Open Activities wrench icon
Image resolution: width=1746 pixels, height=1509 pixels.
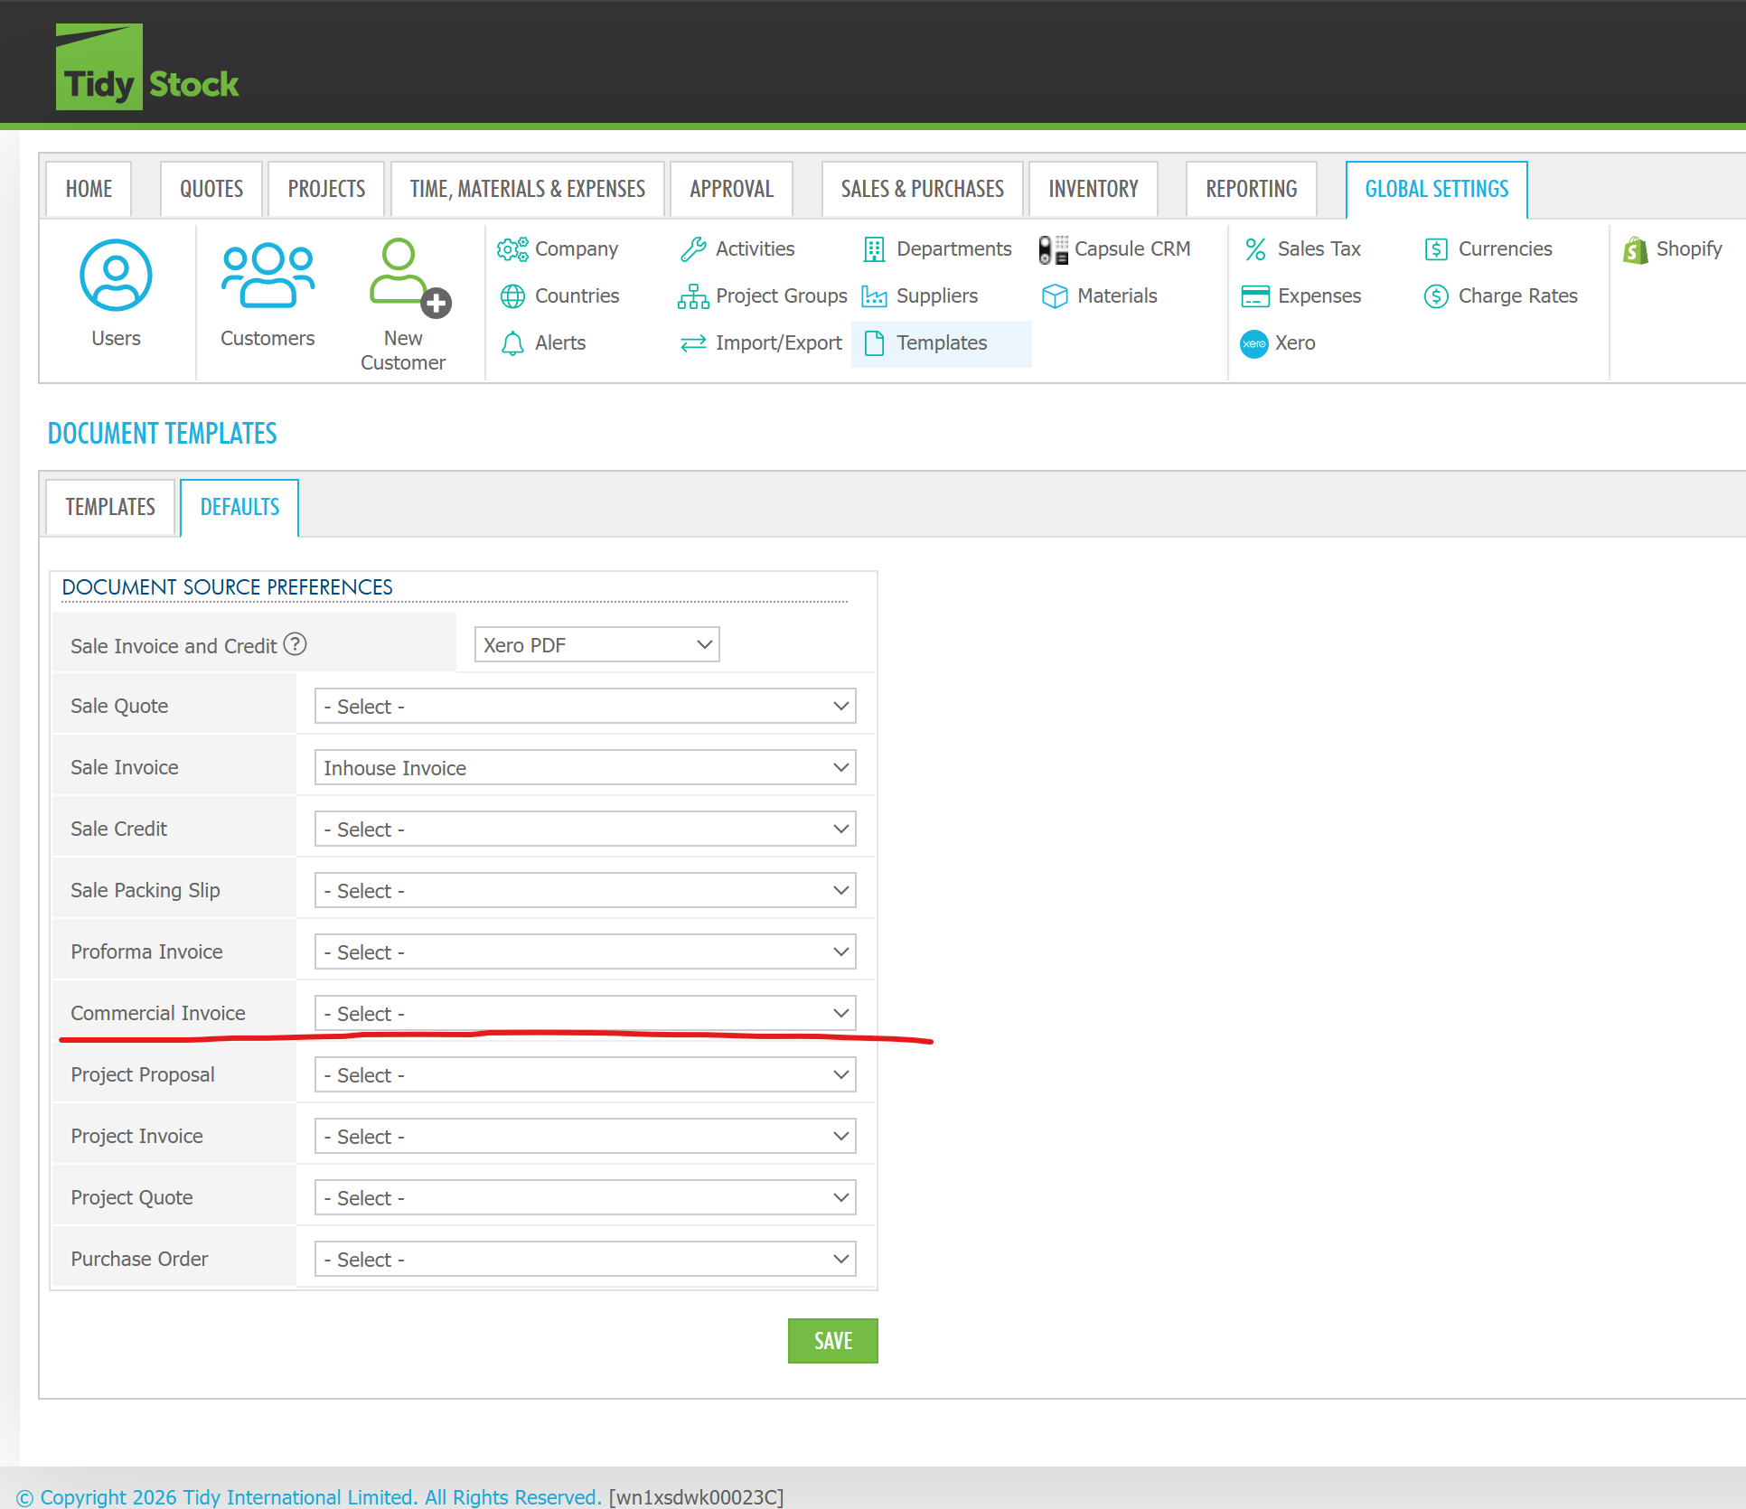[x=693, y=249]
